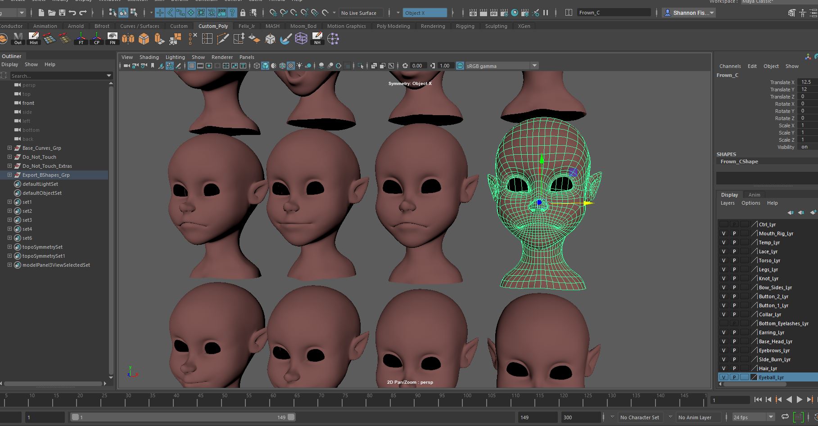Click the Redo arrow icon

click(83, 13)
